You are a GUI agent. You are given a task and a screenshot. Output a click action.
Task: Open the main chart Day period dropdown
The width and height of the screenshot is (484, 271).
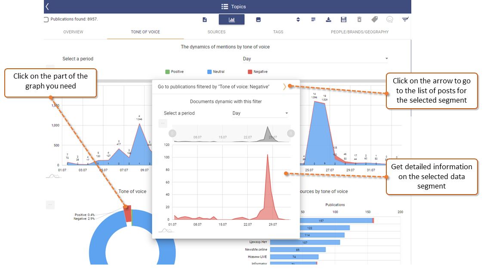[x=315, y=59]
